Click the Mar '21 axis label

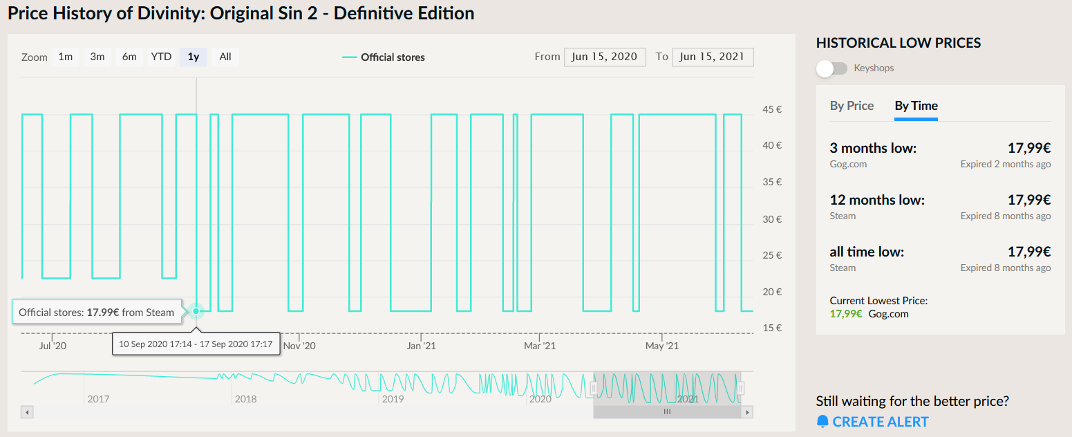(x=539, y=346)
